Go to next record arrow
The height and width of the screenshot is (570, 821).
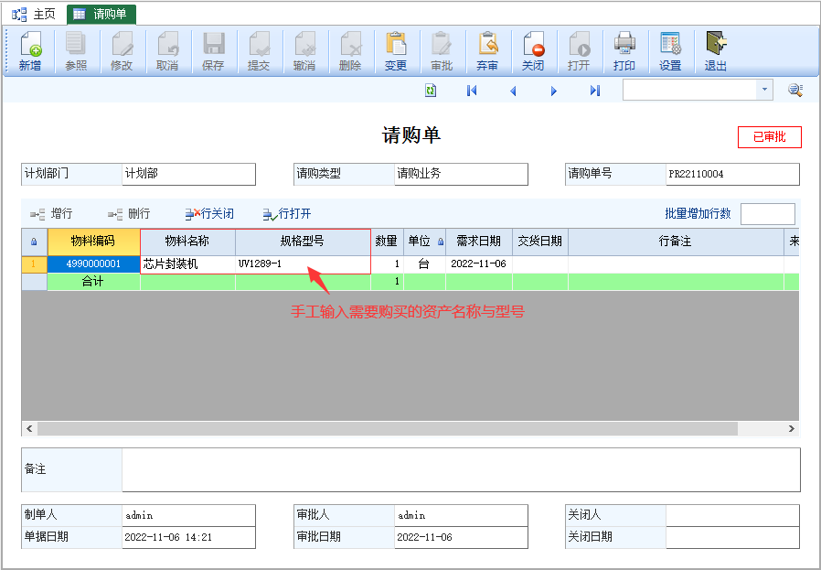pyautogui.click(x=553, y=91)
